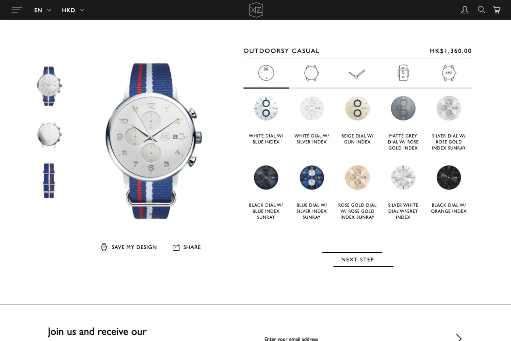This screenshot has height=341, width=511.
Task: View the strap-only thumbnail
Action: point(49,181)
